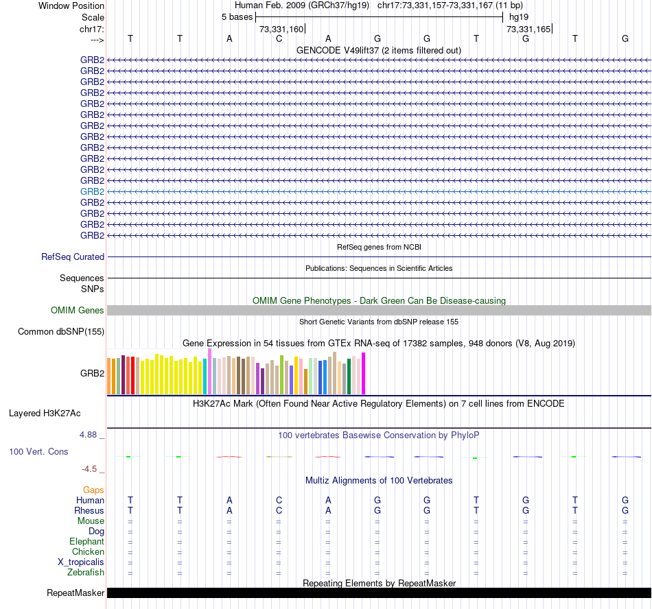This screenshot has width=652, height=609.
Task: Click the gray OMIM Genes item bar
Action: click(x=379, y=310)
